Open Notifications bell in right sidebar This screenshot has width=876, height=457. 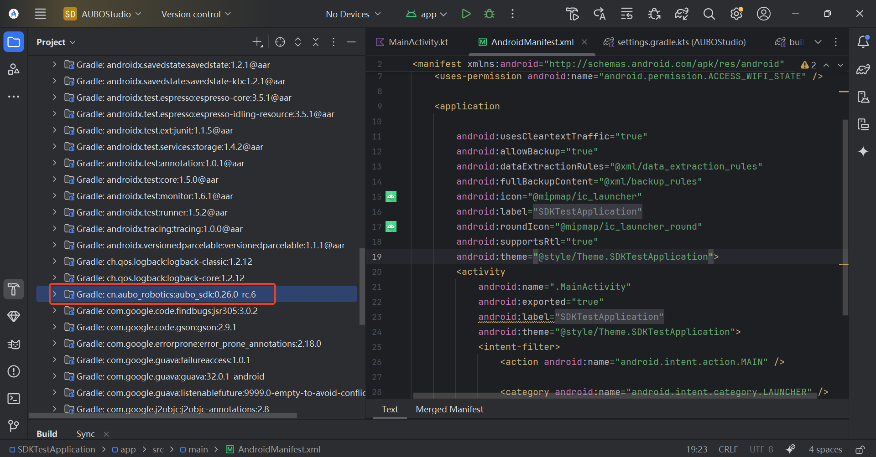coord(864,41)
